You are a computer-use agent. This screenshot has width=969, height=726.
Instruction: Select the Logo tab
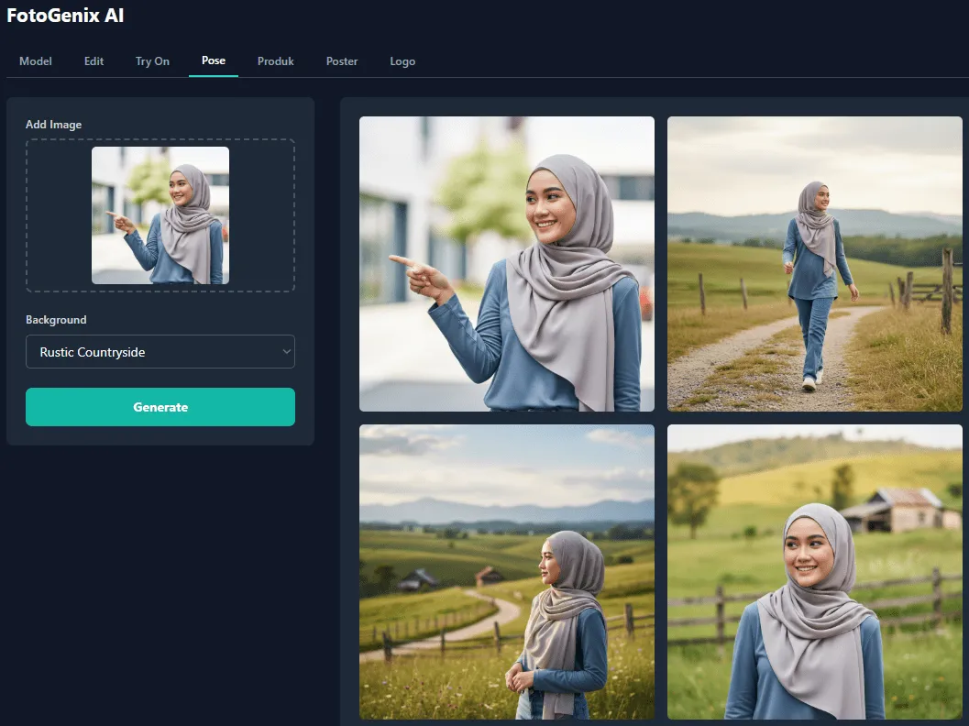(x=402, y=60)
